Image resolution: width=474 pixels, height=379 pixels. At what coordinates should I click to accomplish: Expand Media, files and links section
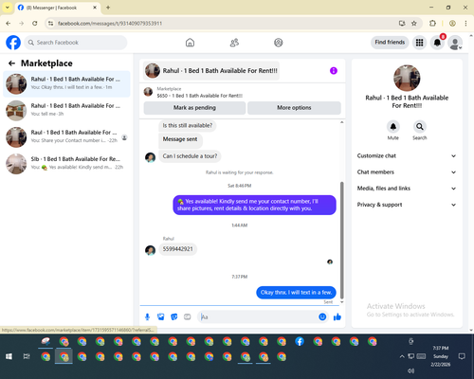point(407,189)
